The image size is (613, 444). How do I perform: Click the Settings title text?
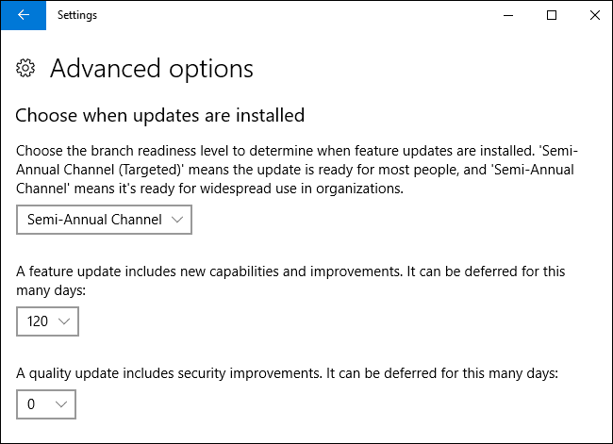pos(77,15)
